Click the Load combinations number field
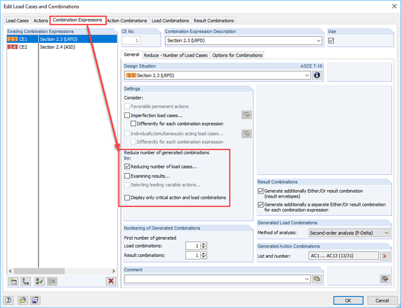Viewport: 401px width, 308px height. [193, 246]
